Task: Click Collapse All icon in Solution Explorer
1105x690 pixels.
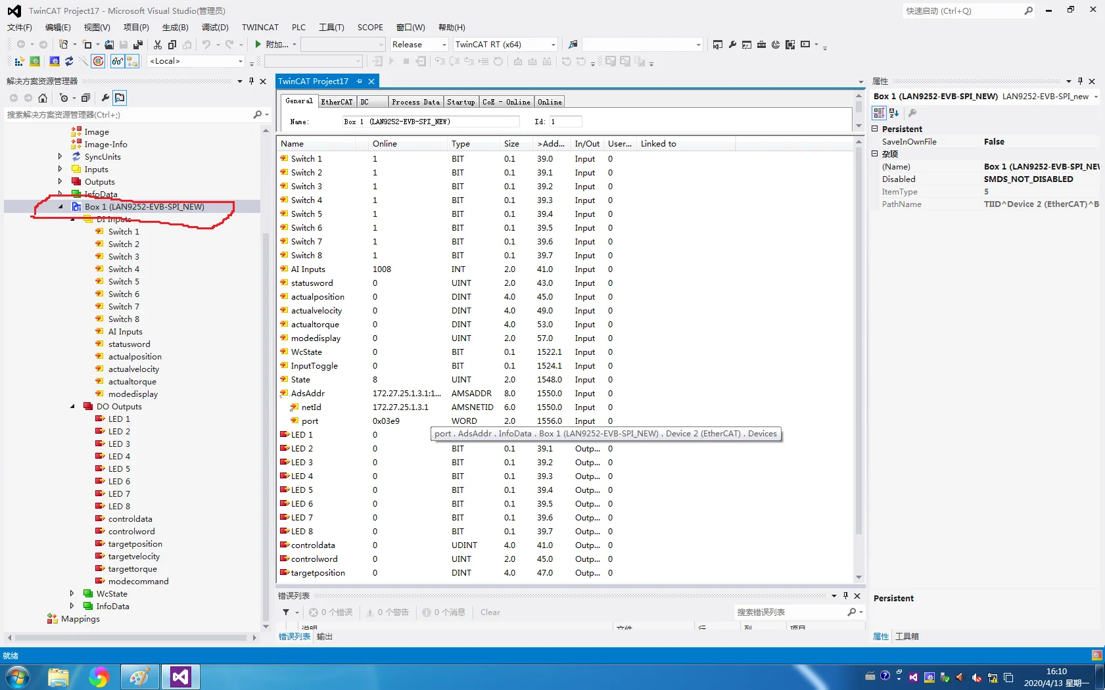Action: pos(85,98)
